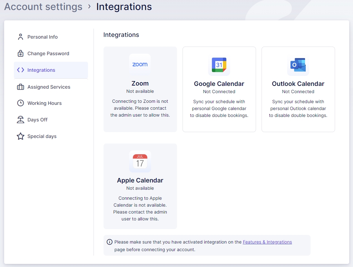Click the star icon for Special days

20,136
